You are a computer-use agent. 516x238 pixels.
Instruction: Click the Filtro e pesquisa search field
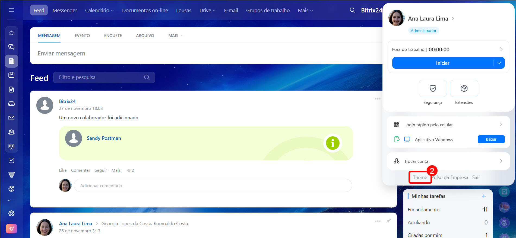point(100,77)
